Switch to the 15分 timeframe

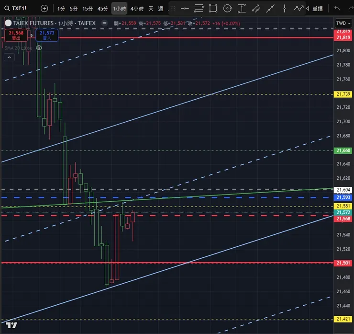(x=88, y=9)
